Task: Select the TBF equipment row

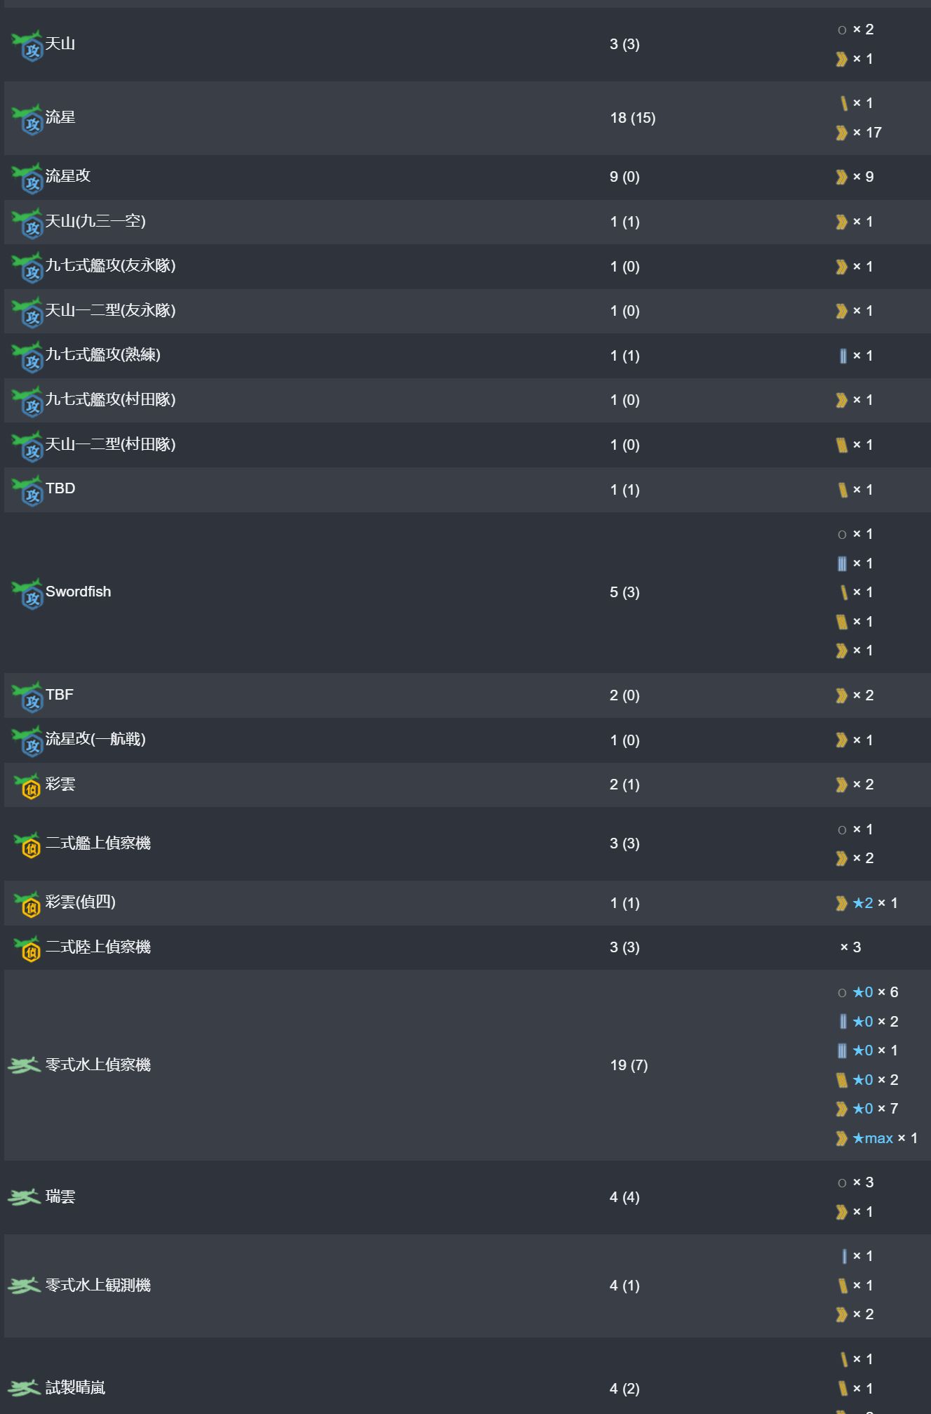Action: [x=467, y=695]
